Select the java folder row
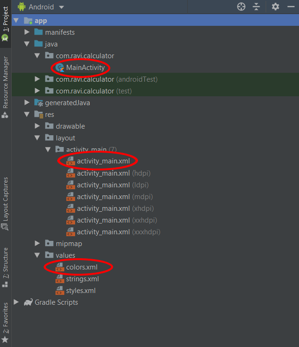The width and height of the screenshot is (299, 347). point(155,44)
